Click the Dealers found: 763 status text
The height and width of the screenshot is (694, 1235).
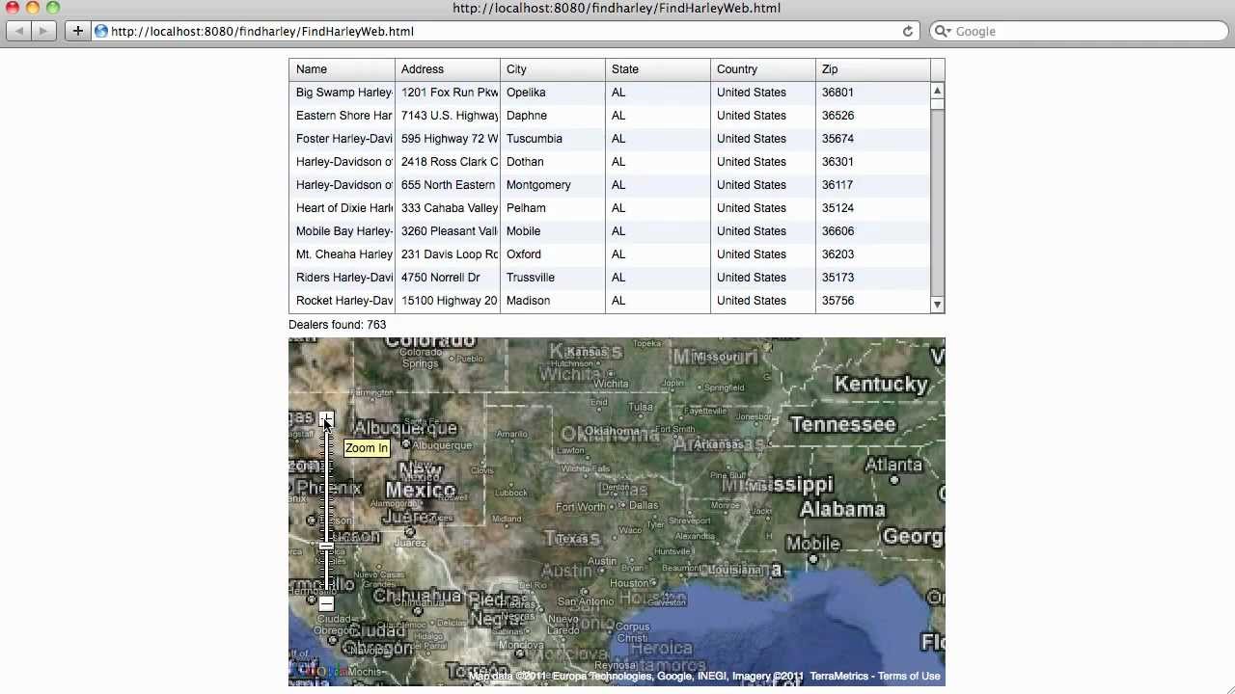[x=338, y=325]
